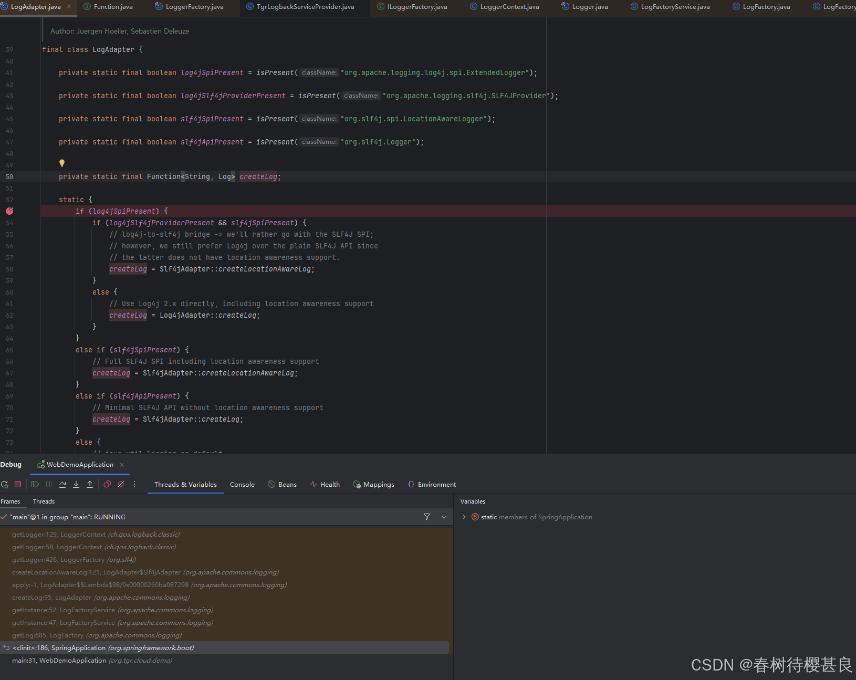Open the thread selector dropdown arrow
The image size is (856, 680).
coord(444,517)
